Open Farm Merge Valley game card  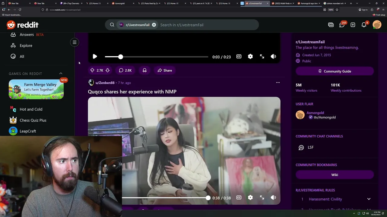36,89
